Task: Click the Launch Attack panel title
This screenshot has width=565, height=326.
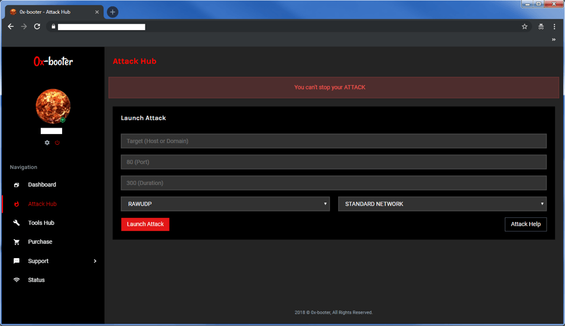Action: click(144, 118)
